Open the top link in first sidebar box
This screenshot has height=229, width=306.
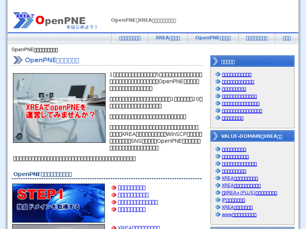click(x=237, y=75)
